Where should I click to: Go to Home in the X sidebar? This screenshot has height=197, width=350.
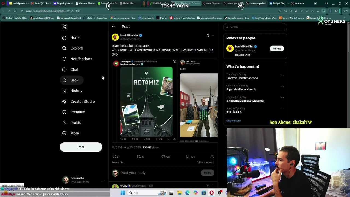tap(71, 37)
